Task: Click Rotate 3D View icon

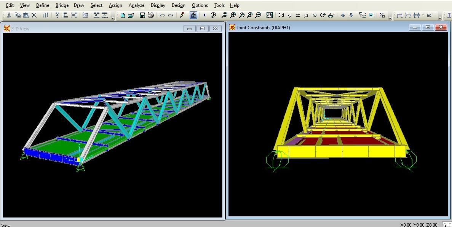Action: coord(323,15)
